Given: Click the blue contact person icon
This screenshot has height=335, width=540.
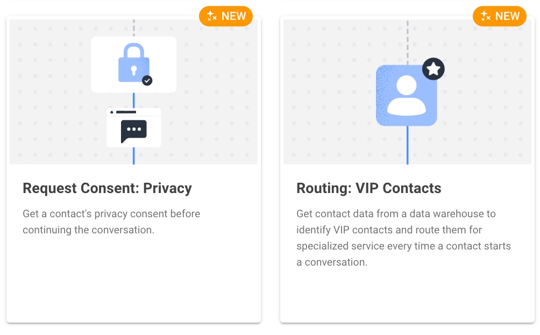Looking at the screenshot, I should tap(406, 96).
